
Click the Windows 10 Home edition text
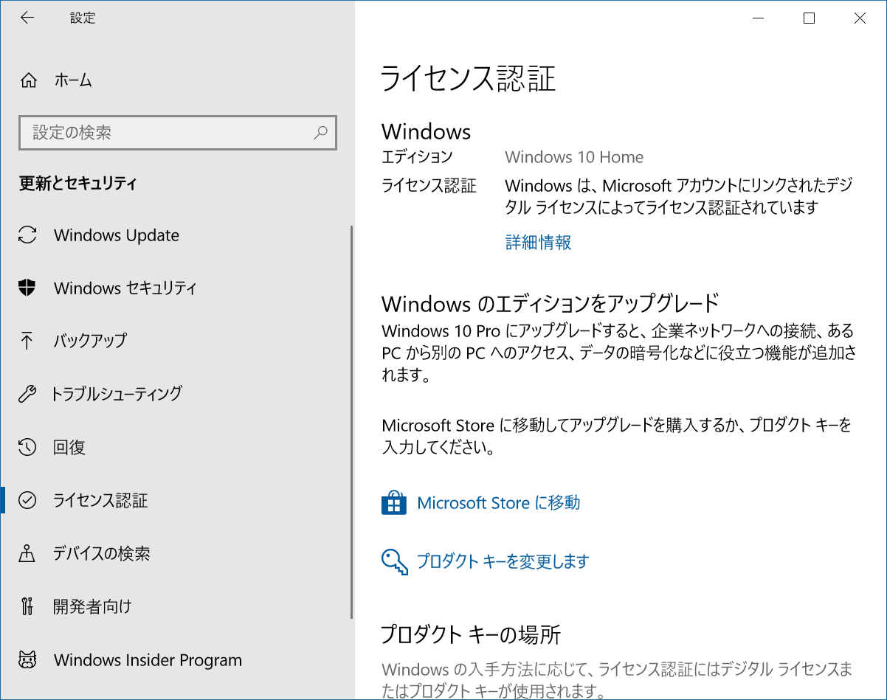point(574,157)
